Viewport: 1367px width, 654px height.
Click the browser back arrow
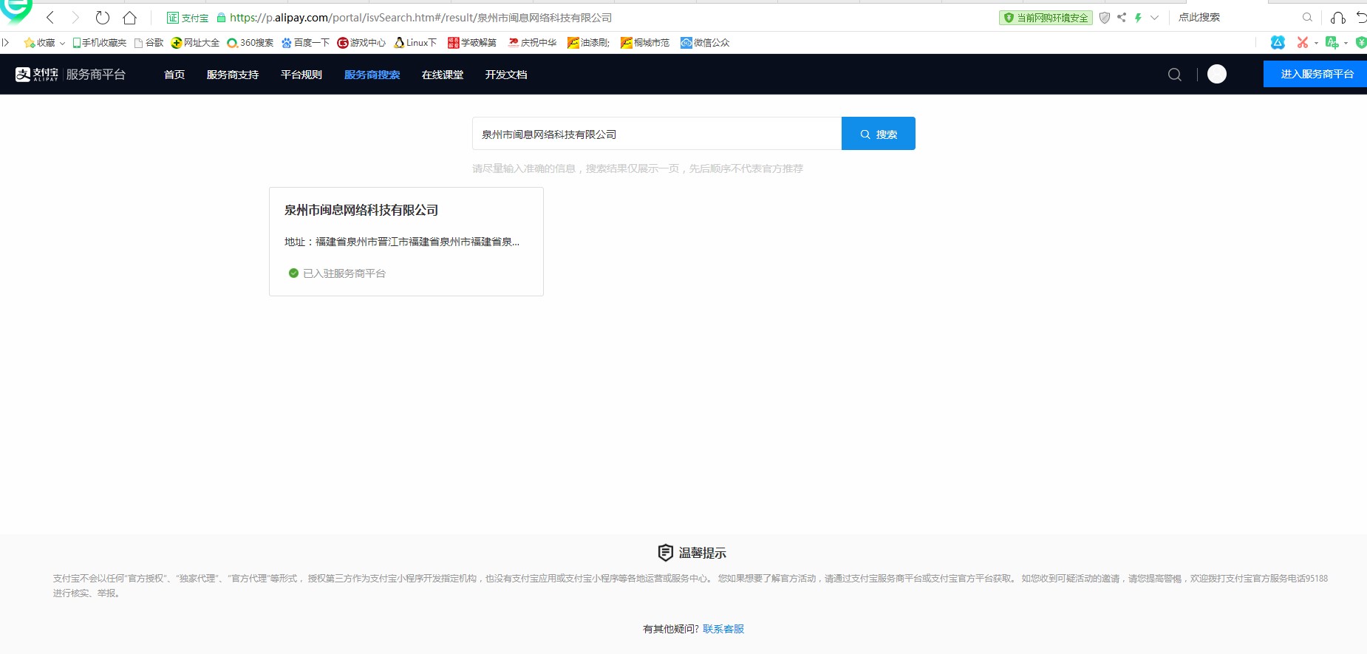click(x=50, y=18)
